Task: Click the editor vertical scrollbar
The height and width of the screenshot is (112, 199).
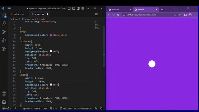Action: pyautogui.click(x=104, y=46)
